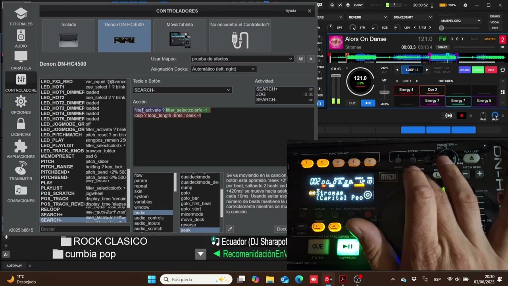The height and width of the screenshot is (286, 508).
Task: Open Microsoft Edge from the taskbar
Action: coord(299,279)
